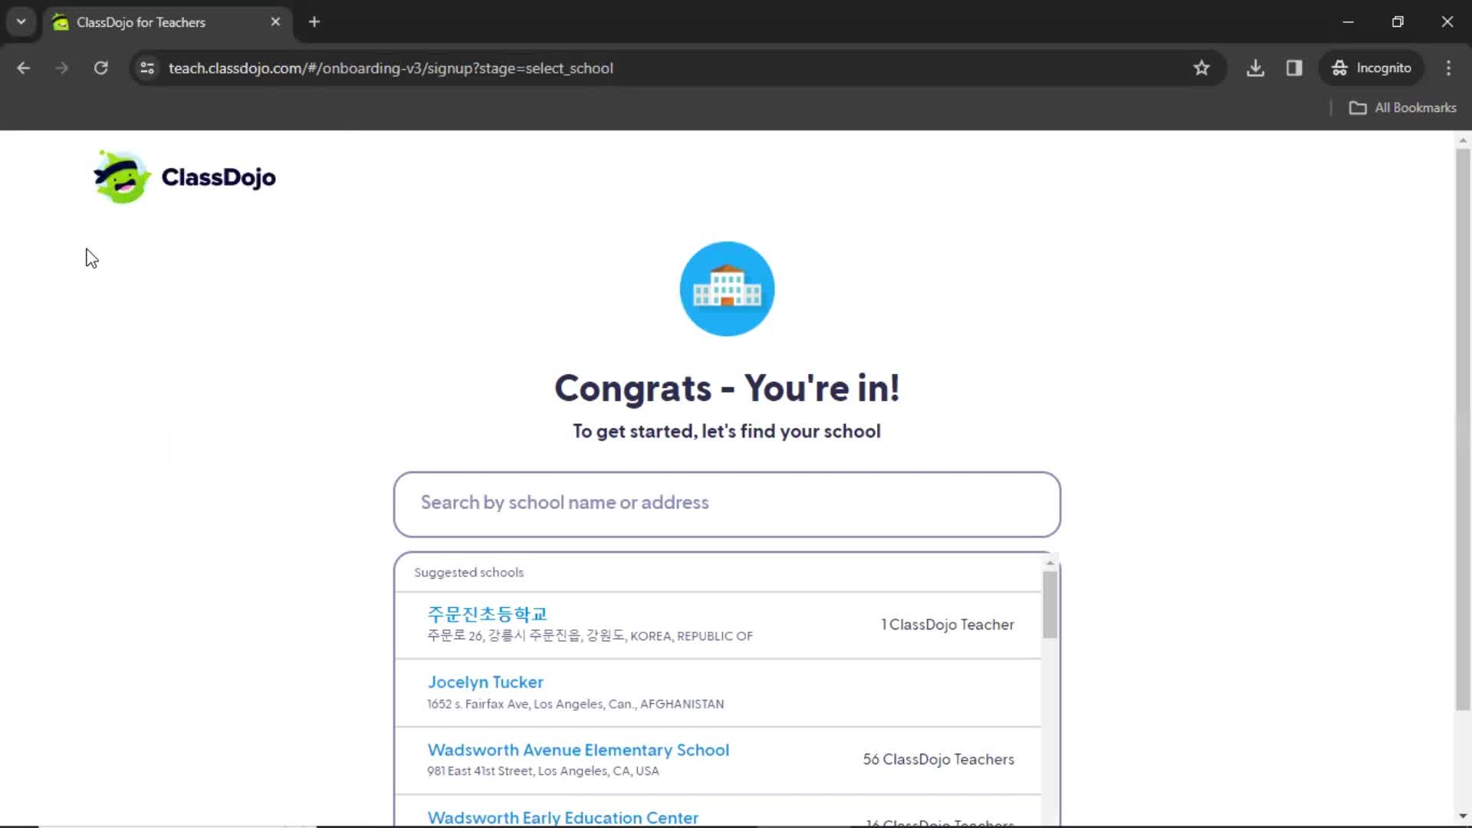The image size is (1472, 828).
Task: Select Jocelyn Tucker school suggestion
Action: (723, 692)
